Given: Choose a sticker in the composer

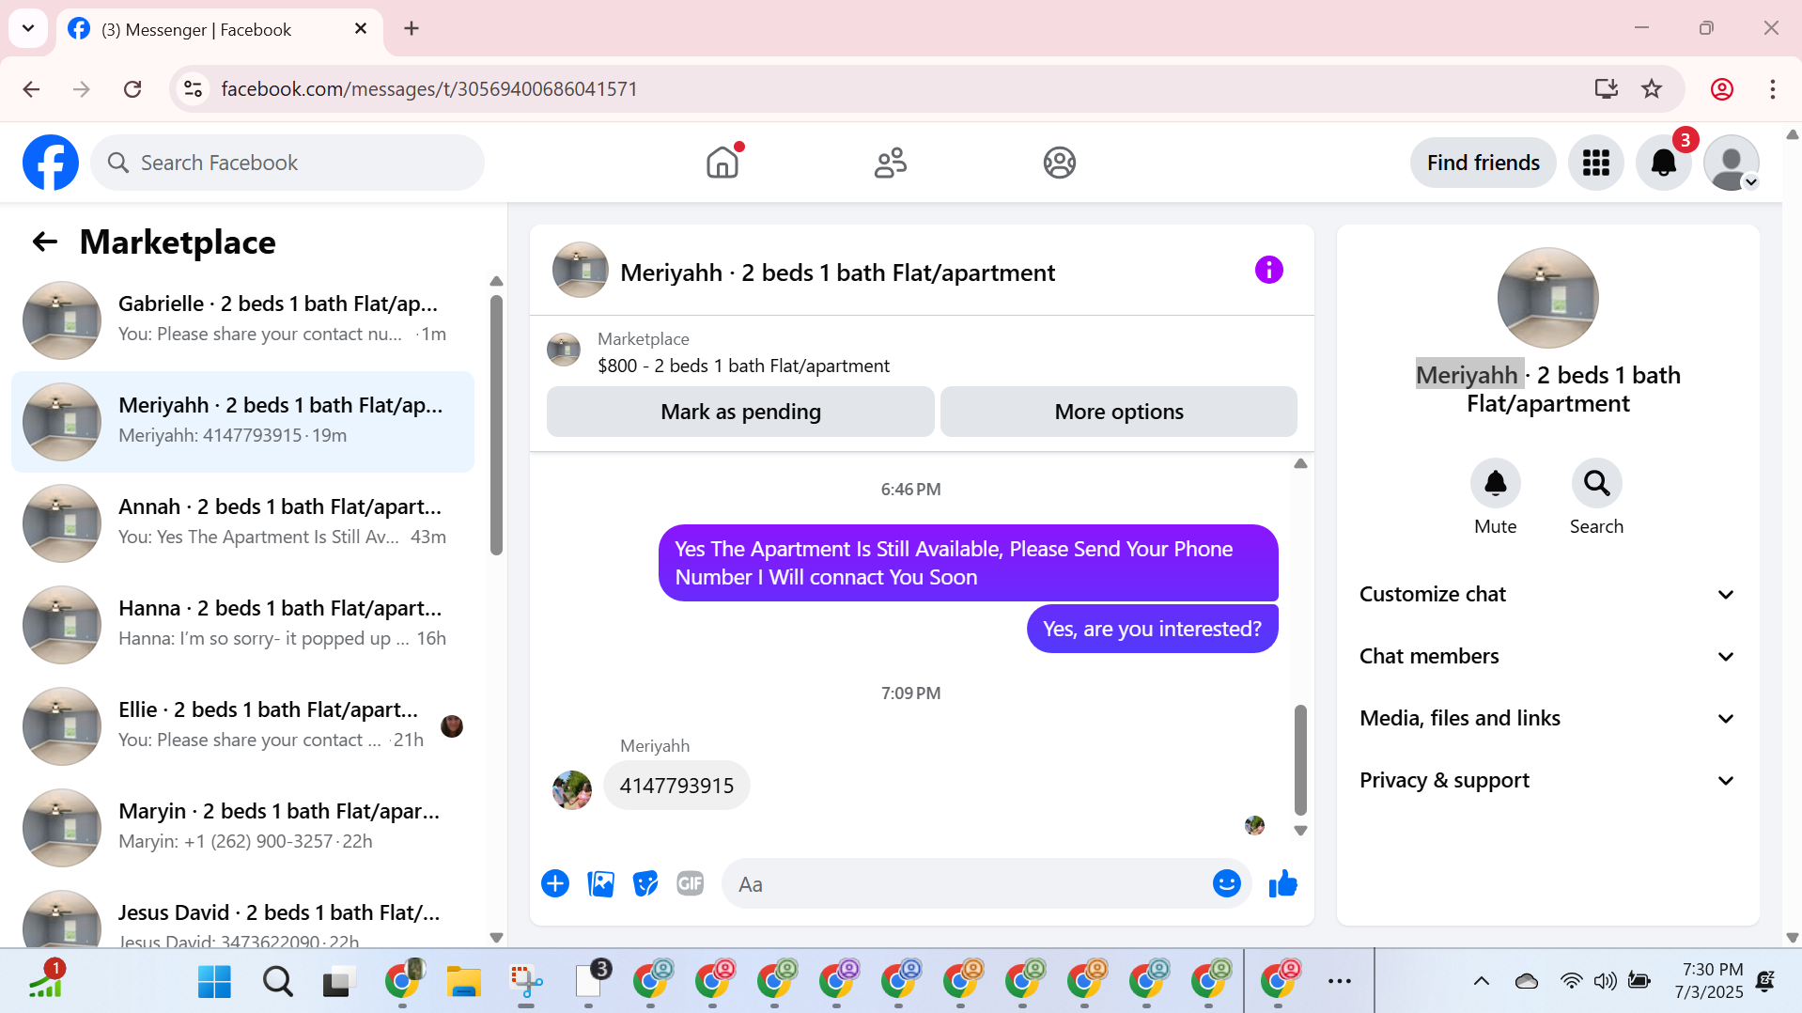Looking at the screenshot, I should [x=645, y=883].
